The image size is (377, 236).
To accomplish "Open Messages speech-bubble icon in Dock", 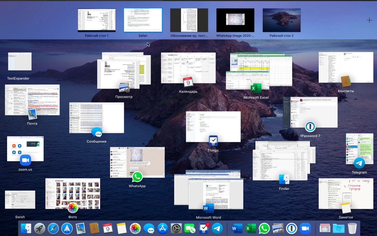I will tap(149, 228).
